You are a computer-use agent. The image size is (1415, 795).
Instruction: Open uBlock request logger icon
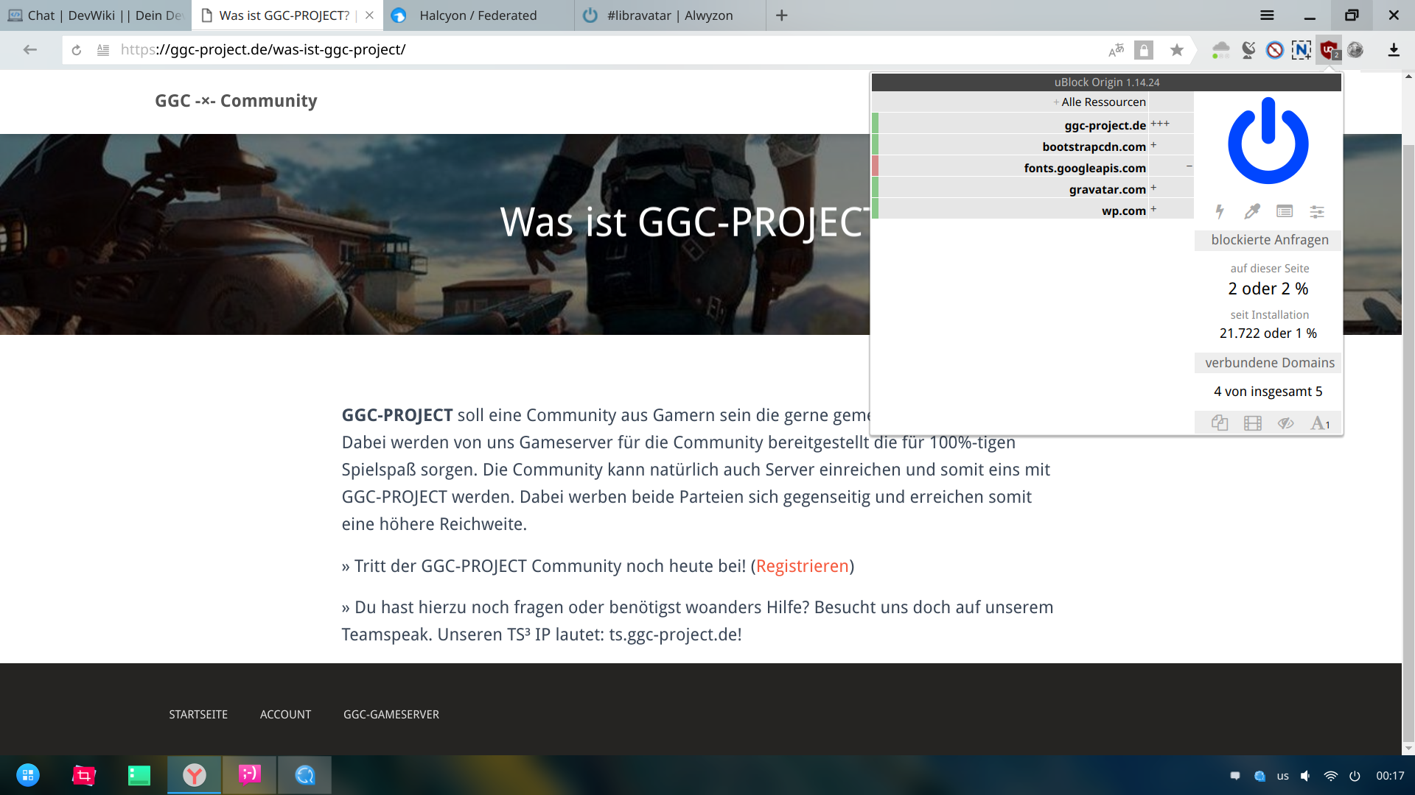1285,212
